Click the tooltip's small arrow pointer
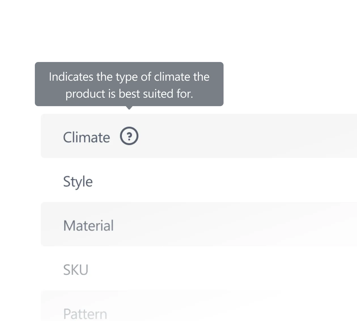The width and height of the screenshot is (357, 321). click(x=129, y=108)
